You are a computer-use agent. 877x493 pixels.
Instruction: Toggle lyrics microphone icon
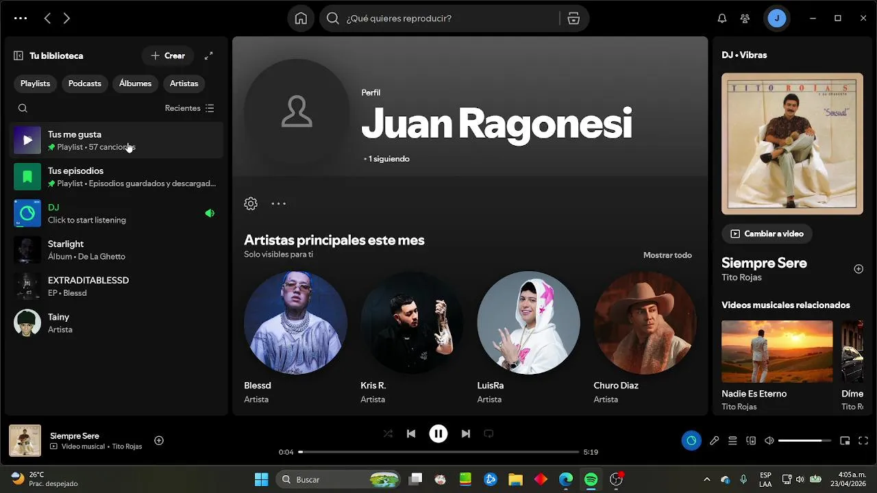(714, 440)
